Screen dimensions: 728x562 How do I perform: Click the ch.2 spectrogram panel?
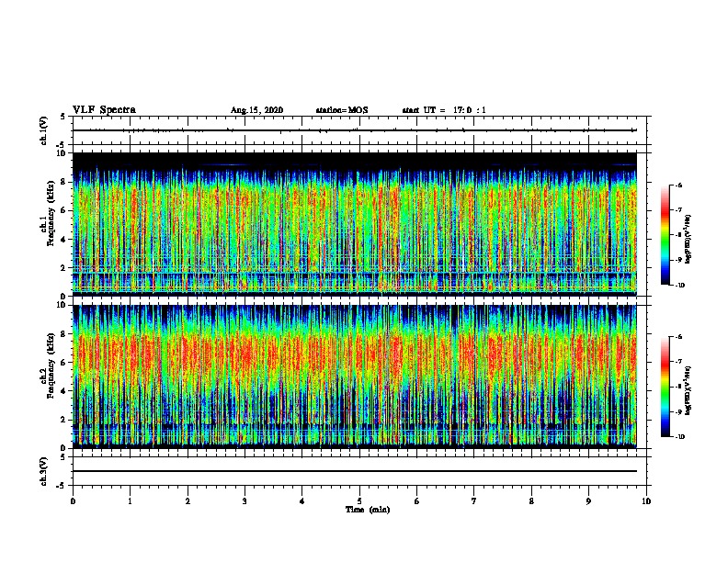(355, 377)
